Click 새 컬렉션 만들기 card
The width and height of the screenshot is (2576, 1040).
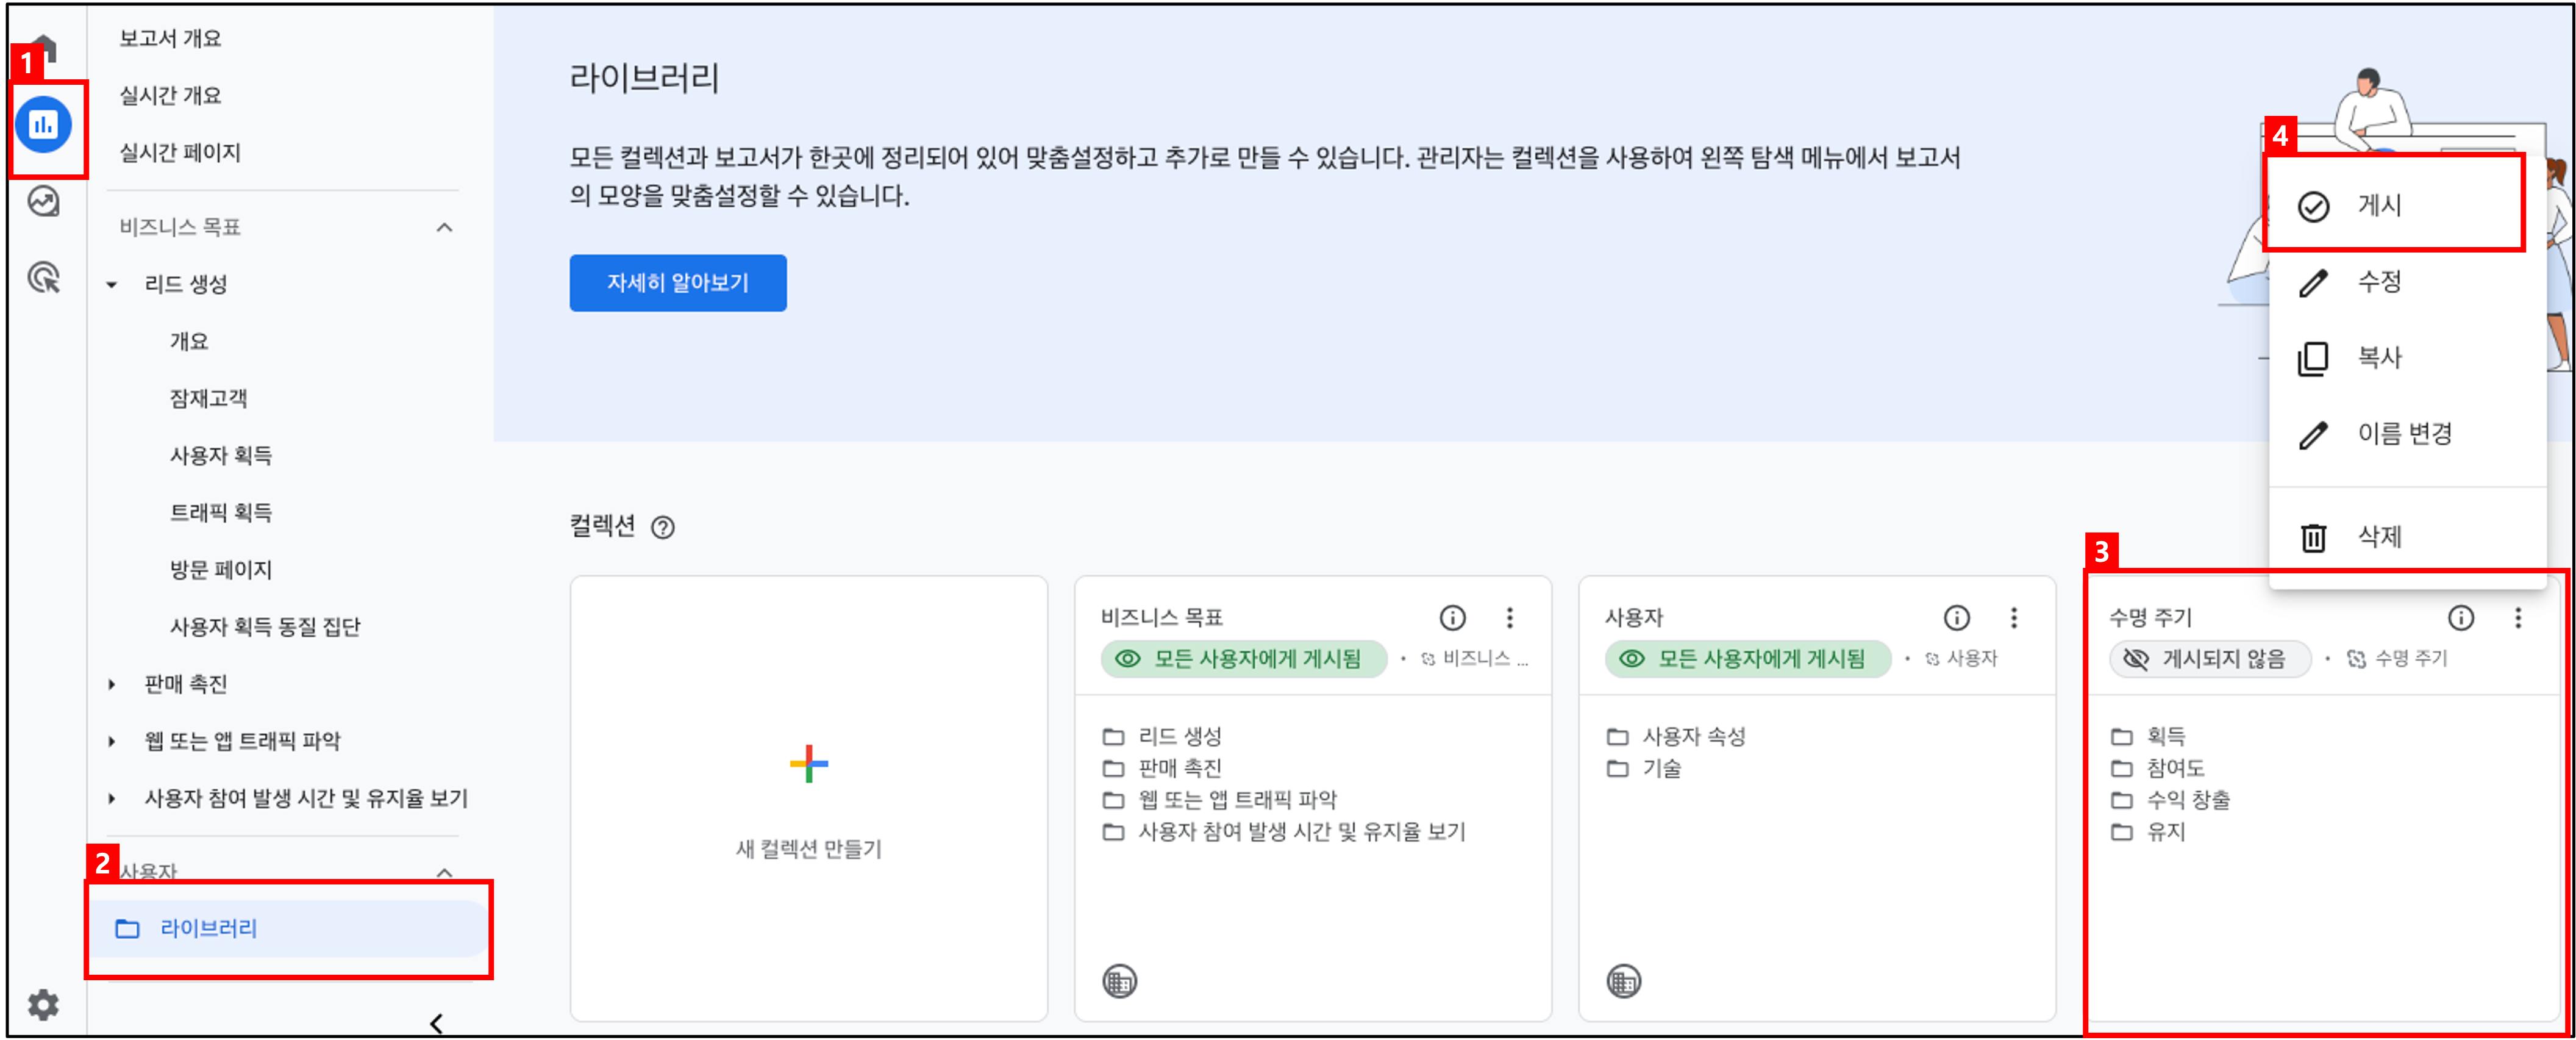coord(808,798)
